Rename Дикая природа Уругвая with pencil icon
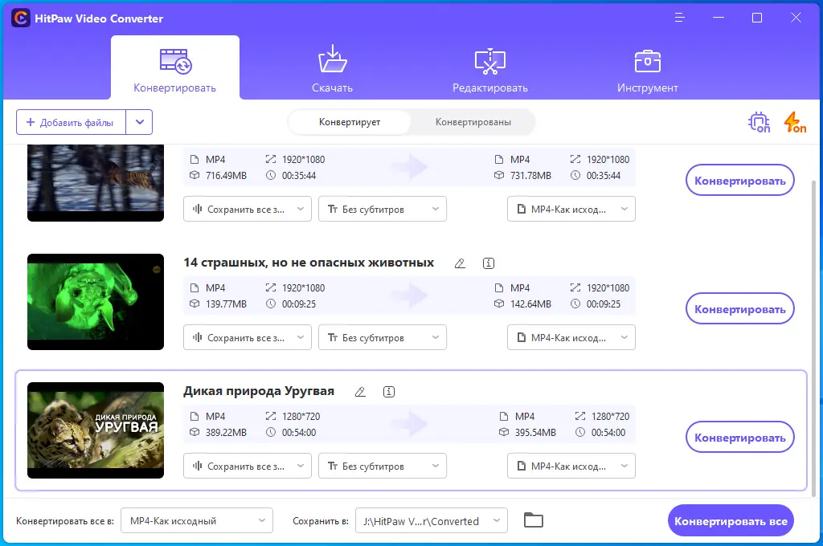 coord(360,392)
